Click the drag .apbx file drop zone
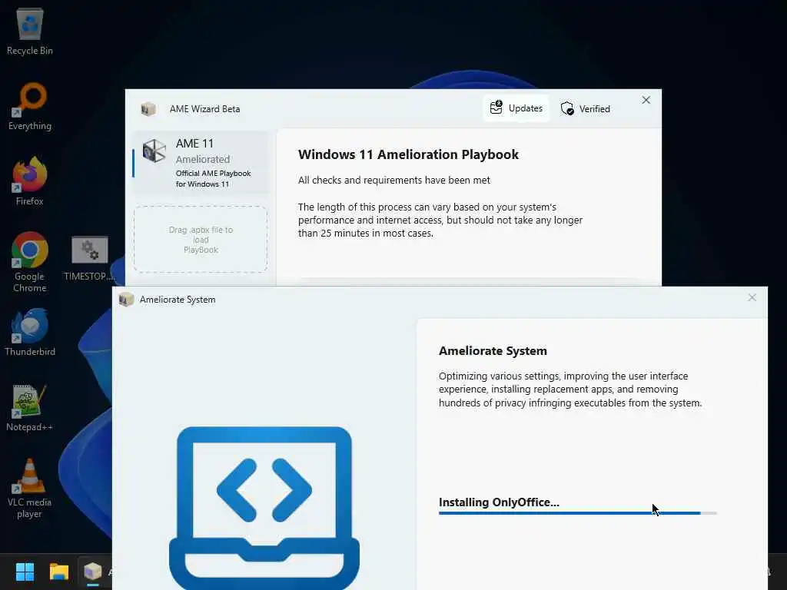Screen dimensions: 787x590 (201, 240)
